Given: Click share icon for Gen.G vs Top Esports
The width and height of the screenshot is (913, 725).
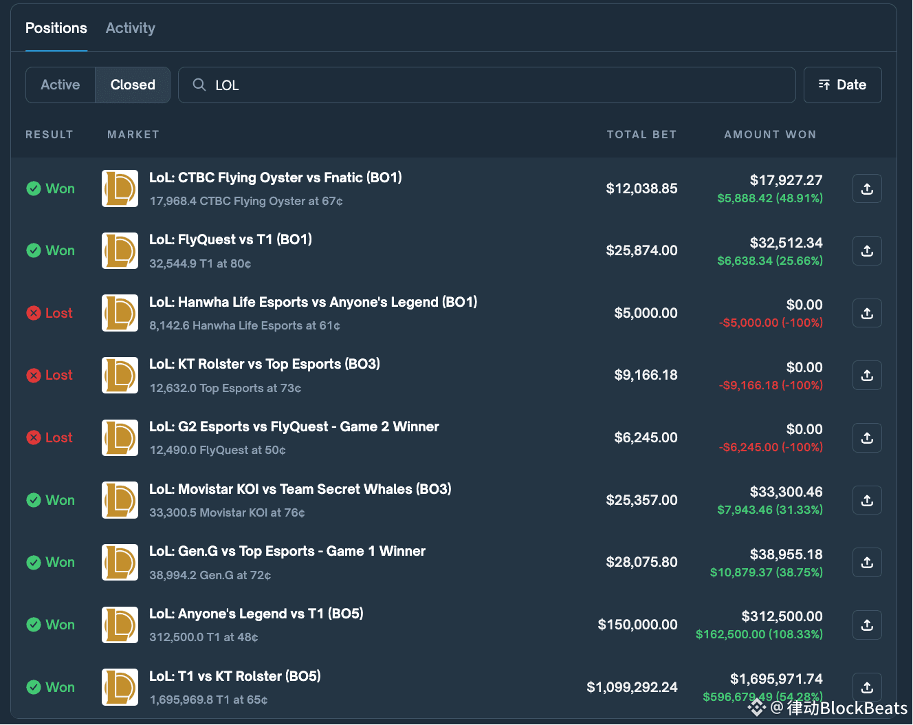Looking at the screenshot, I should [867, 562].
